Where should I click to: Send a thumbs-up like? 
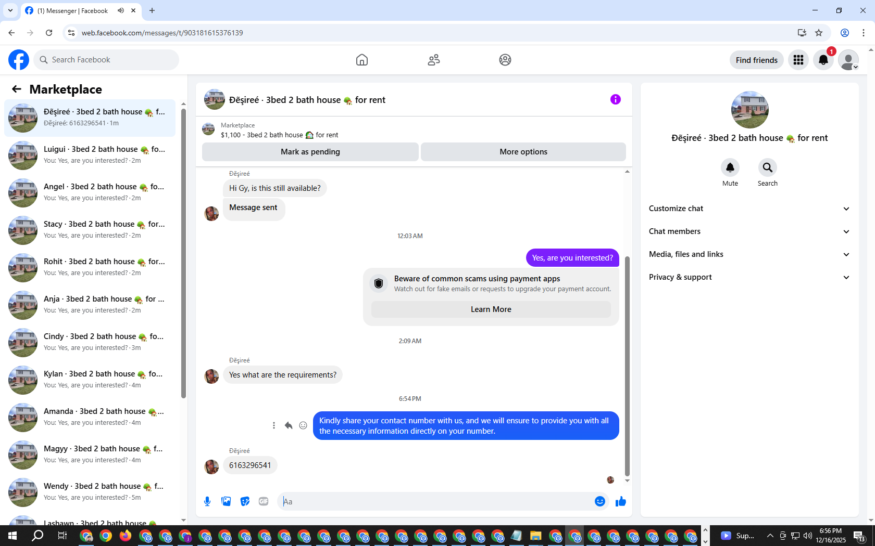coord(621,501)
